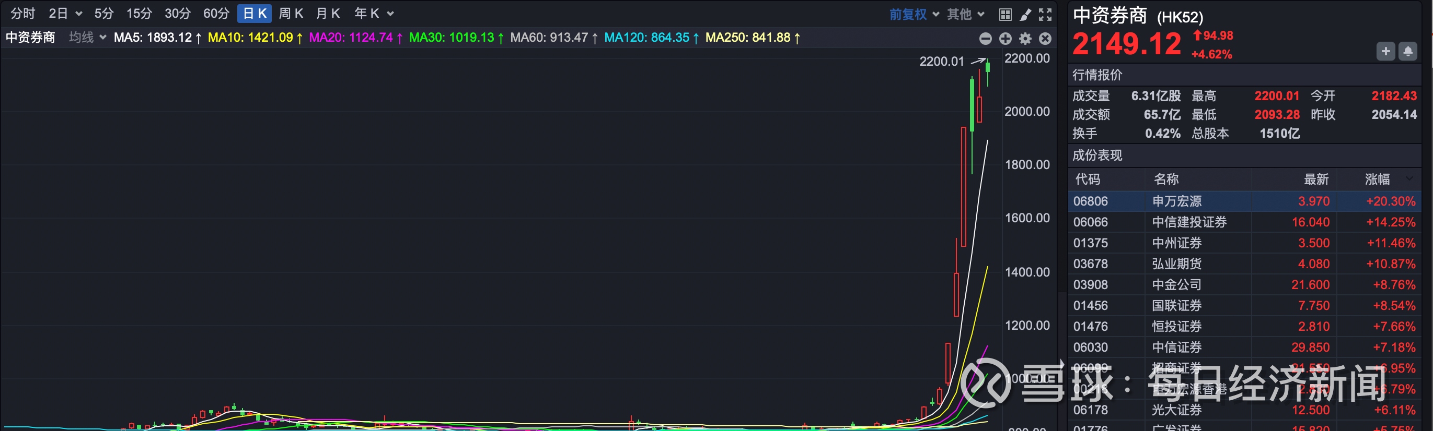
Task: Zoom out the chart with minus icon
Action: [985, 38]
